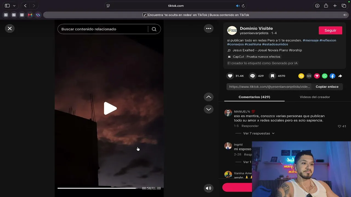Show Safari downloads
Screen dimensions: 351x197
[x=317, y=6]
